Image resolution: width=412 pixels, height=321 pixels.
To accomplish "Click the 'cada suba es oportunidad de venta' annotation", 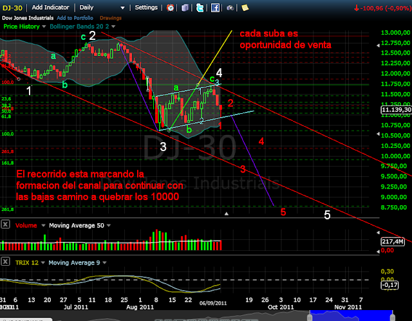I will click(285, 39).
